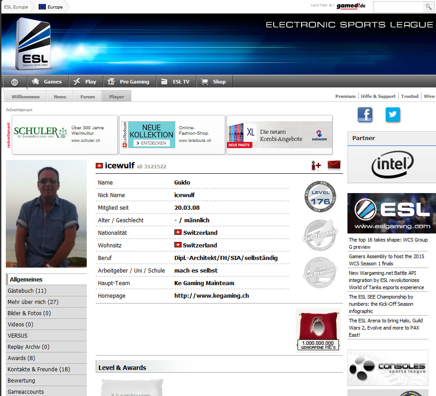Image resolution: width=436 pixels, height=396 pixels.
Task: Click the La Redoute Neue Kollektion ad
Action: click(x=172, y=135)
